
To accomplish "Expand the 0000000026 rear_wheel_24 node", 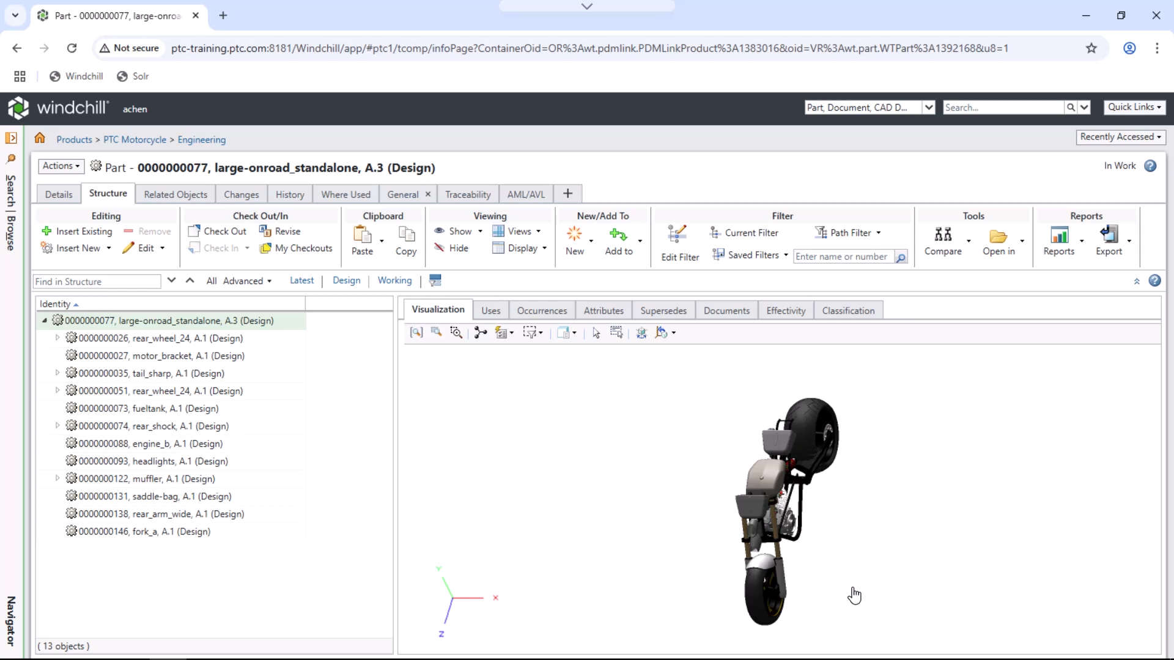I will click(x=57, y=338).
